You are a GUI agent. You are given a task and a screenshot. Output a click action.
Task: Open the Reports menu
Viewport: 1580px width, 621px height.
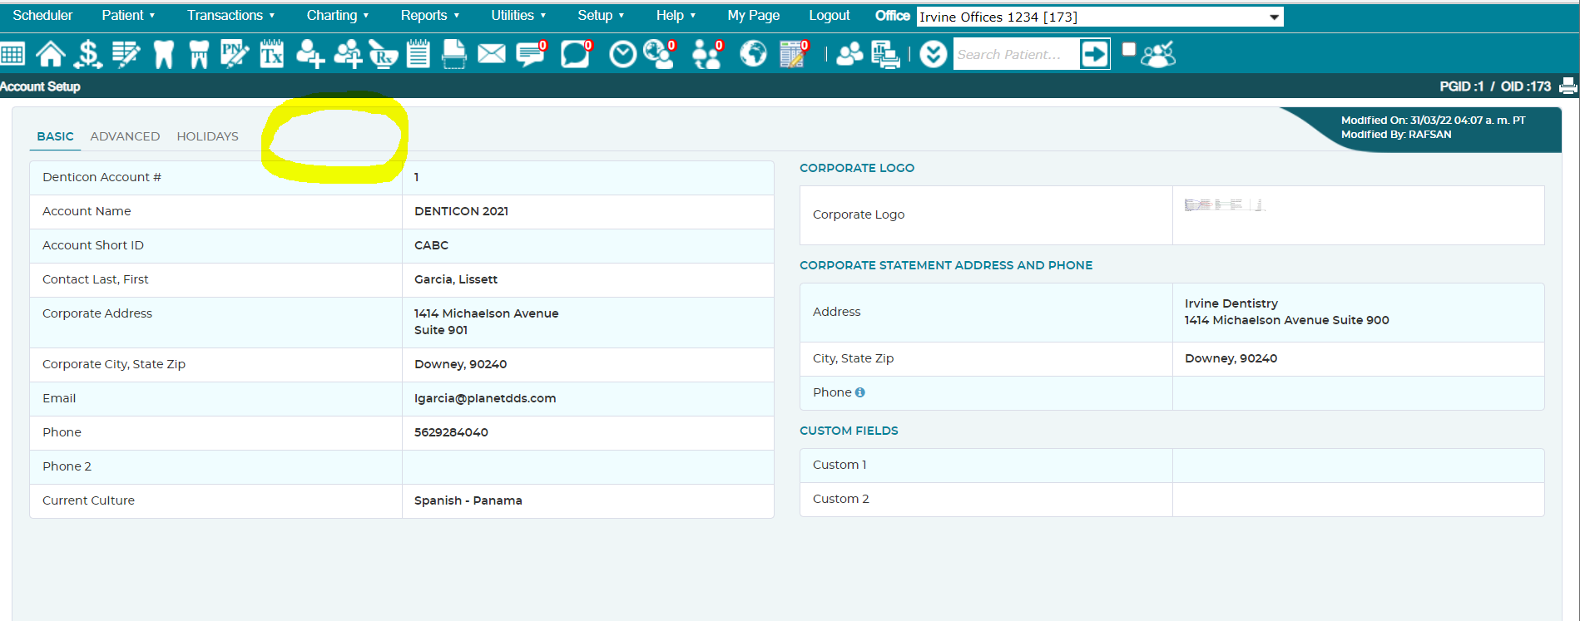click(430, 15)
